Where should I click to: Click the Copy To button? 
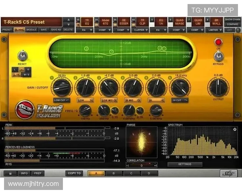click(x=74, y=173)
